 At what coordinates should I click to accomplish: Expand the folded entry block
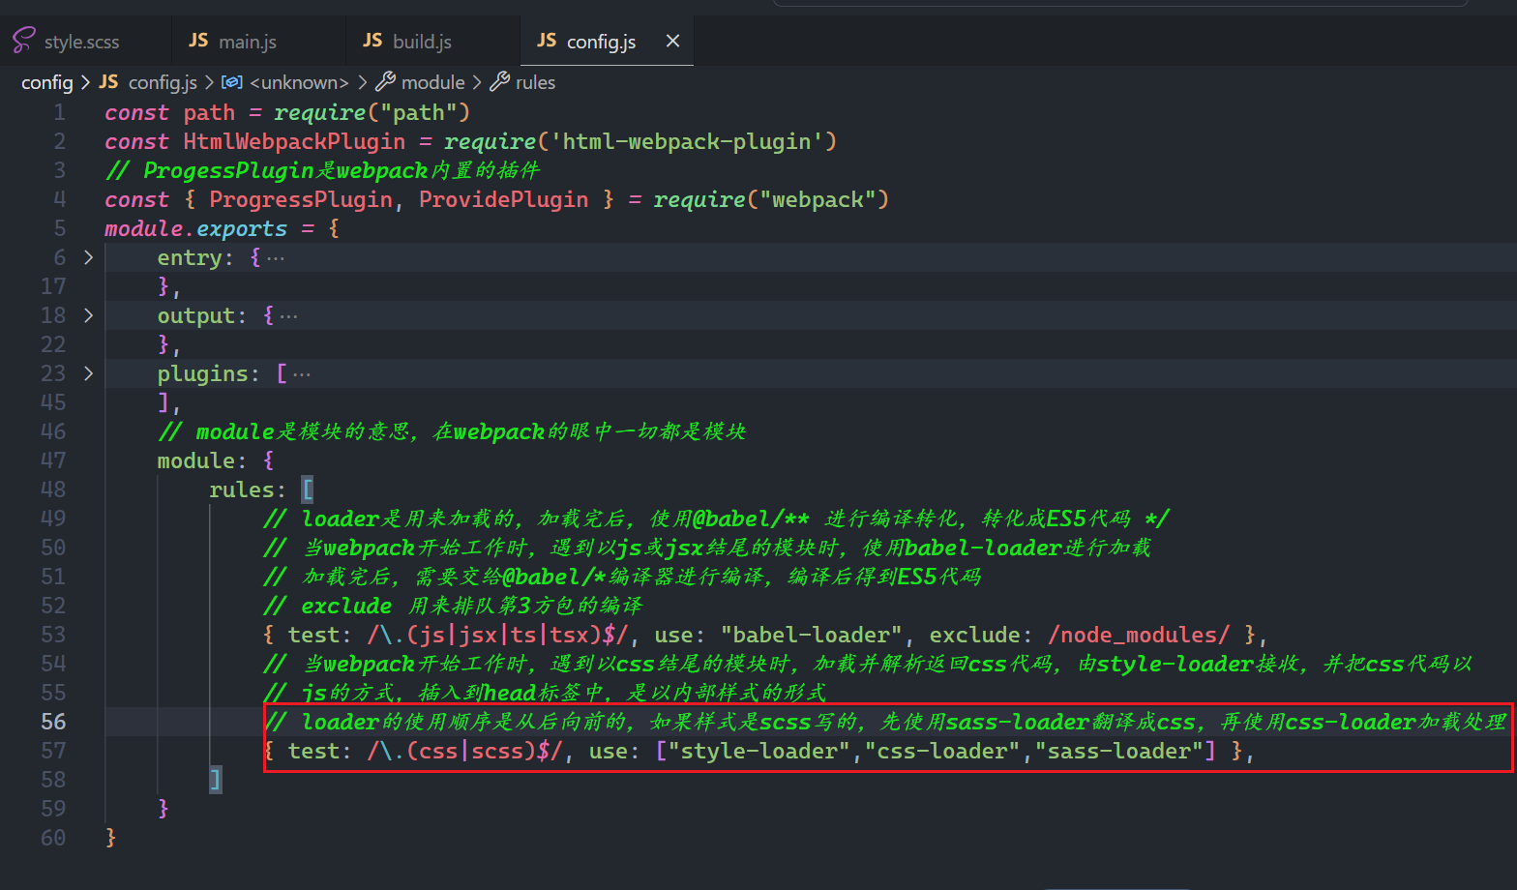click(88, 257)
